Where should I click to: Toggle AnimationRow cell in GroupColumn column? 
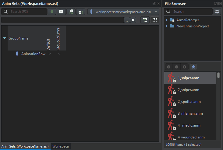coord(59,54)
